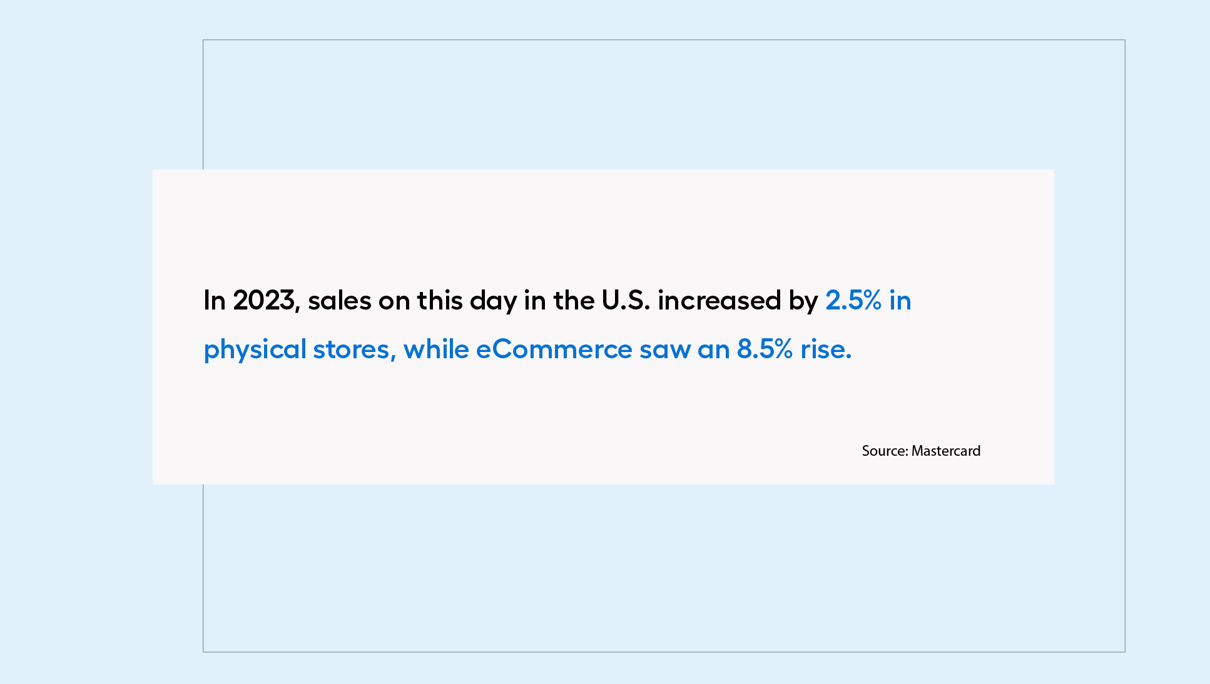Click the blue "eCommerce" text
Viewport: 1210px width, 684px height.
[x=554, y=350]
